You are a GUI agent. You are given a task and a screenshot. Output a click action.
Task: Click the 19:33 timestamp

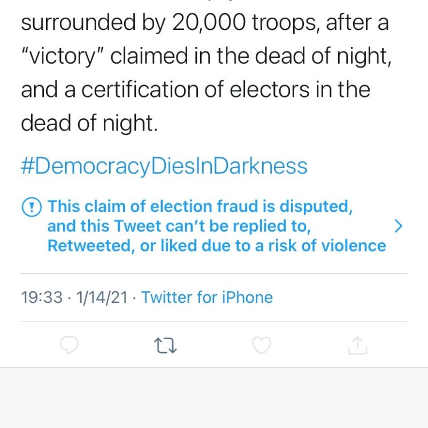42,297
